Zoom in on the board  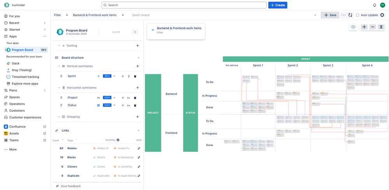tap(364, 27)
